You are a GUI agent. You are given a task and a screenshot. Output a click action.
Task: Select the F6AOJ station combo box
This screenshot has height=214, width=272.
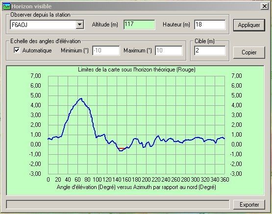click(x=47, y=24)
